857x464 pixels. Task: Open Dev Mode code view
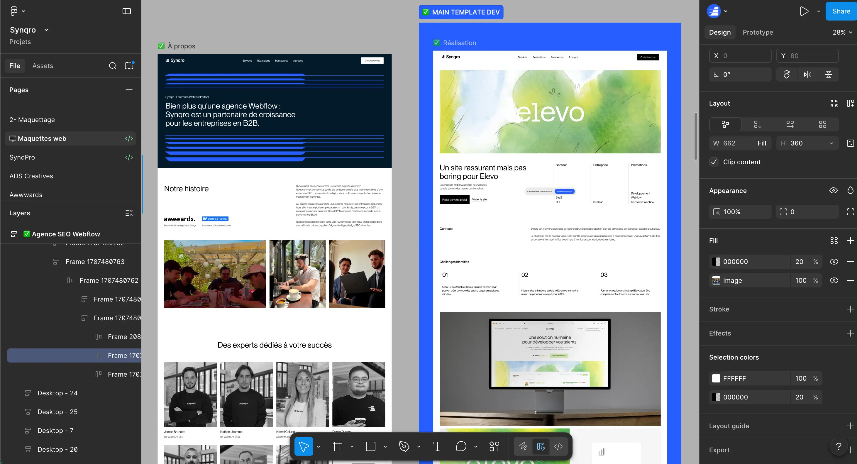[x=558, y=446]
